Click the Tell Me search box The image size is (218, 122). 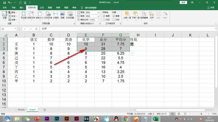pos(89,7)
